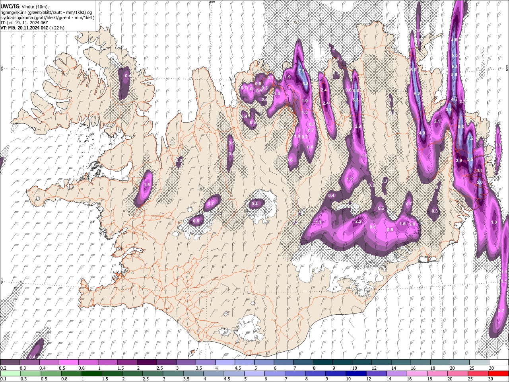
Task: Click the "UWC/IG: Vindur (10m)," title line
Action: tap(25, 6)
